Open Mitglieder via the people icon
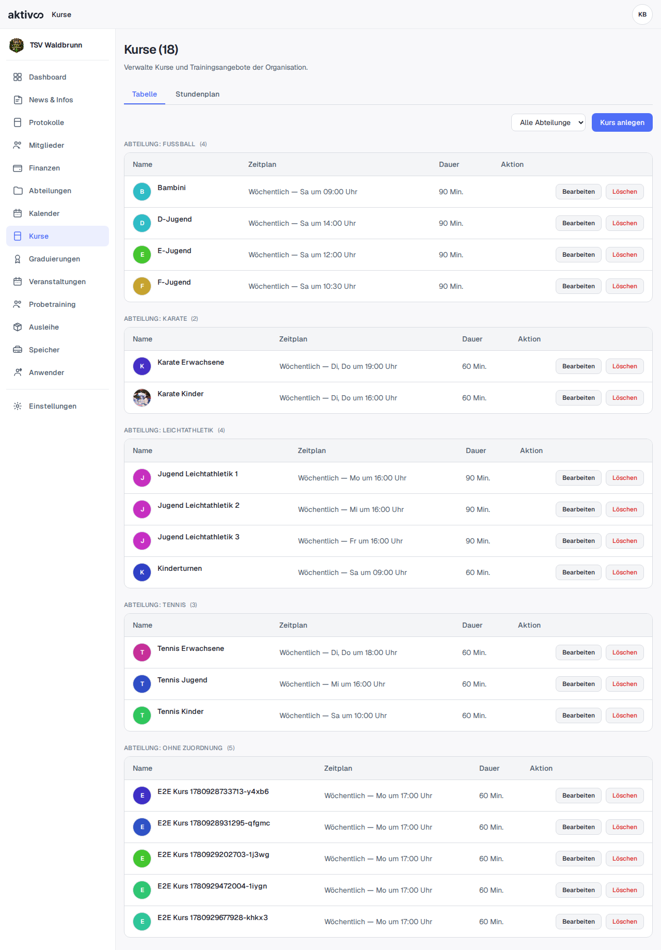The width and height of the screenshot is (661, 950). click(18, 145)
